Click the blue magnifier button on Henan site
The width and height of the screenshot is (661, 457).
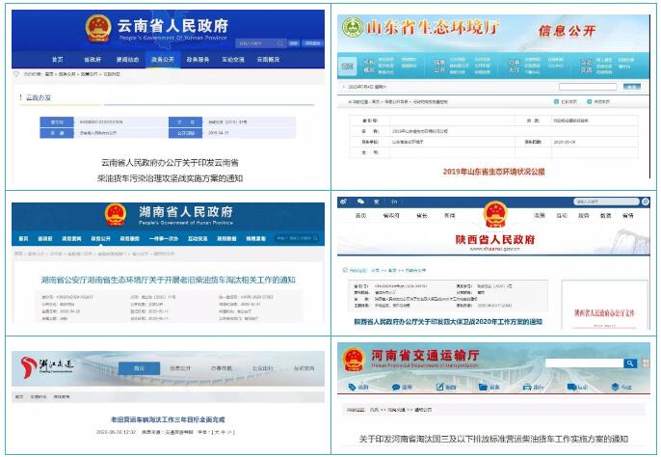pos(630,363)
